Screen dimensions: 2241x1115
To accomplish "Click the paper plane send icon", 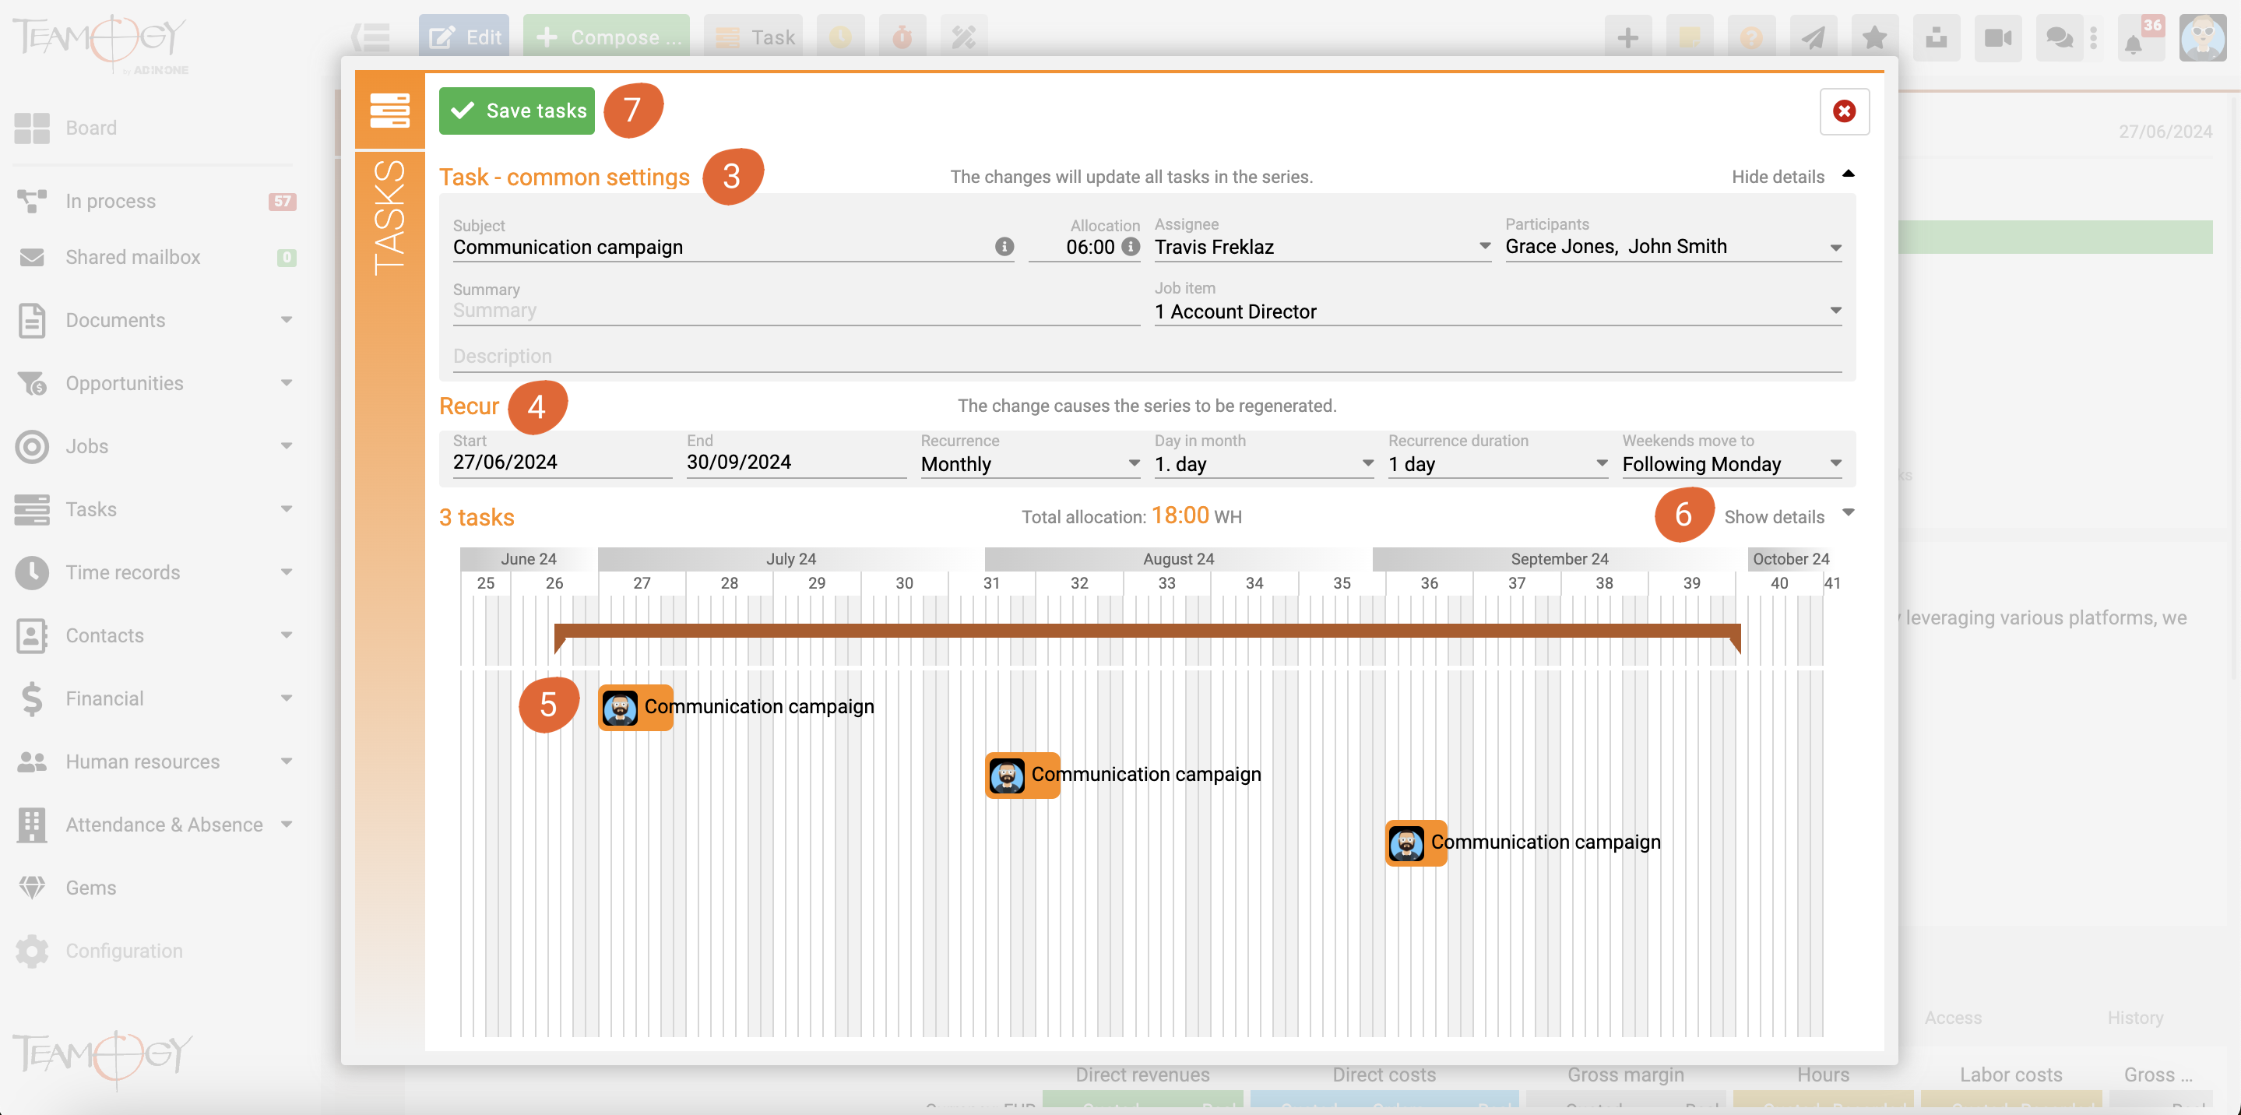I will tap(1813, 37).
